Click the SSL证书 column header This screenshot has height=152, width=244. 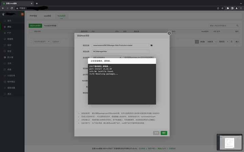[x=217, y=31]
